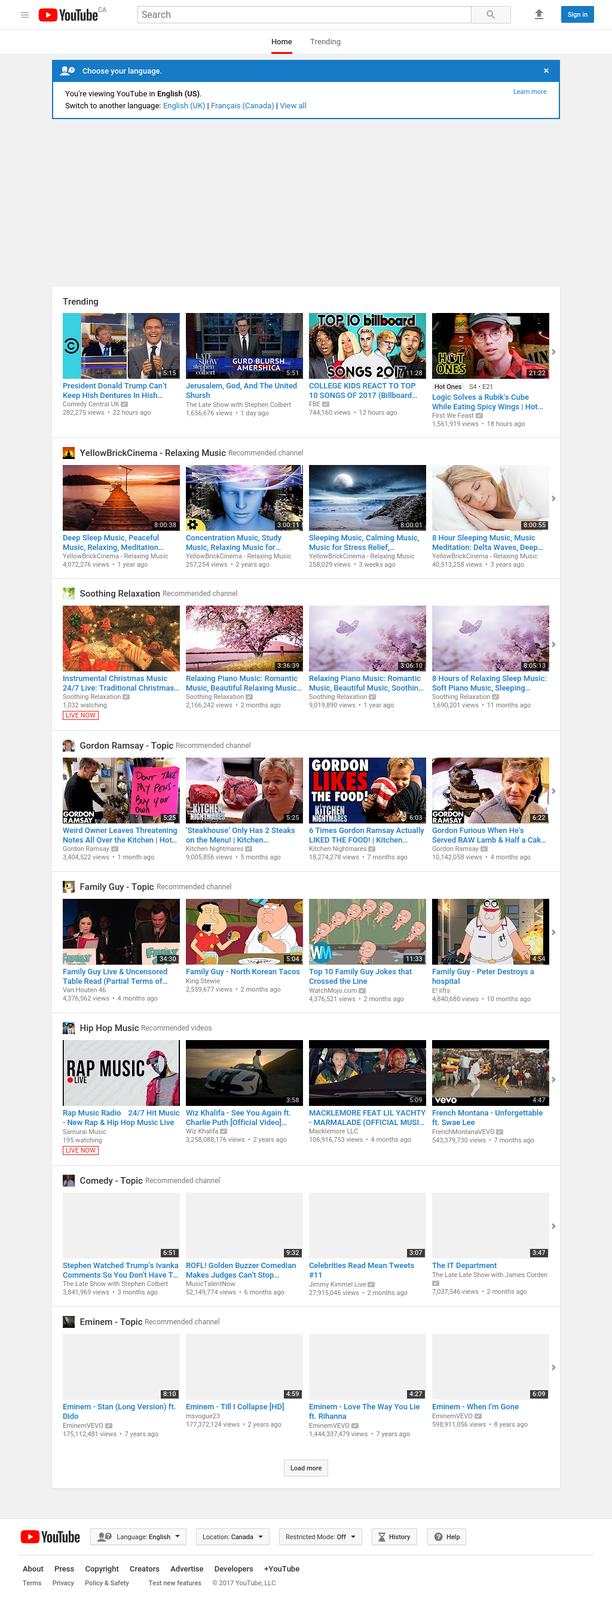Show next Hip Hop Music videos with the arrow

(553, 1080)
